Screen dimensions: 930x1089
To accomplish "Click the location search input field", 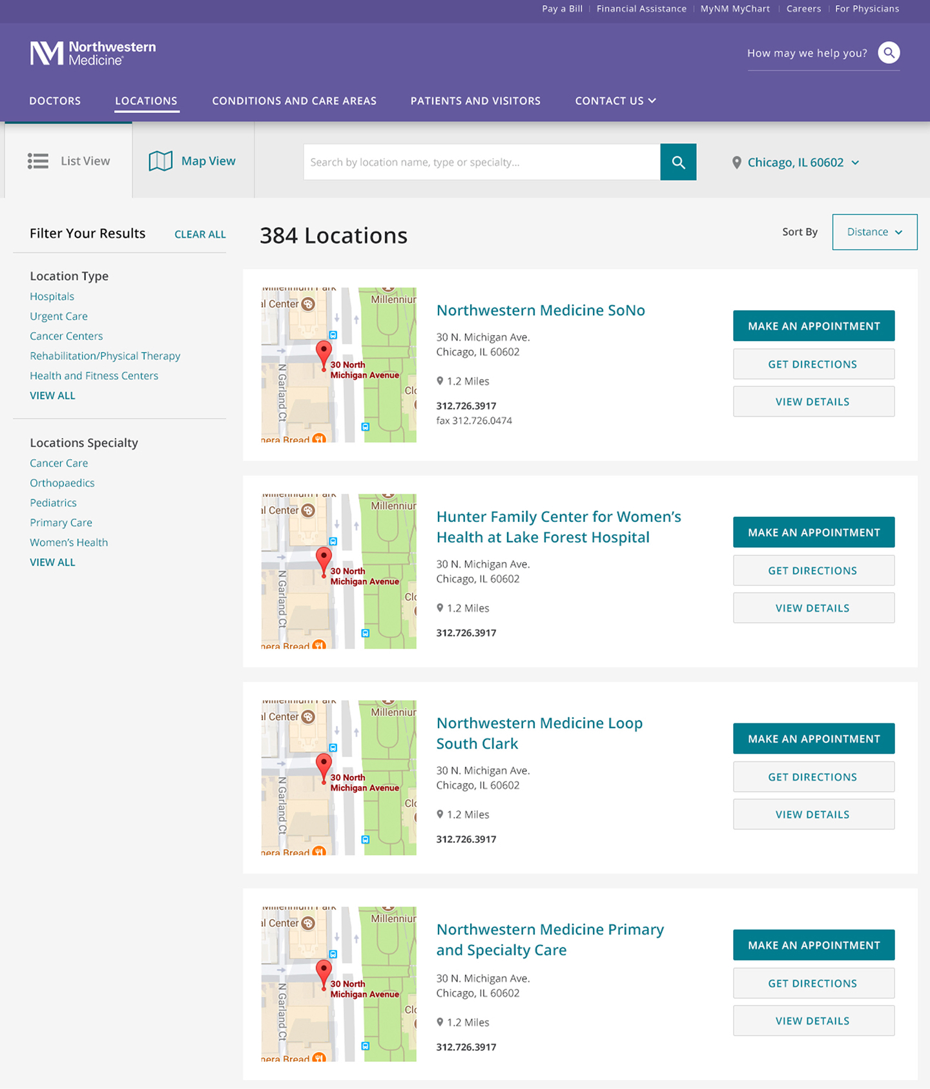I will click(482, 162).
